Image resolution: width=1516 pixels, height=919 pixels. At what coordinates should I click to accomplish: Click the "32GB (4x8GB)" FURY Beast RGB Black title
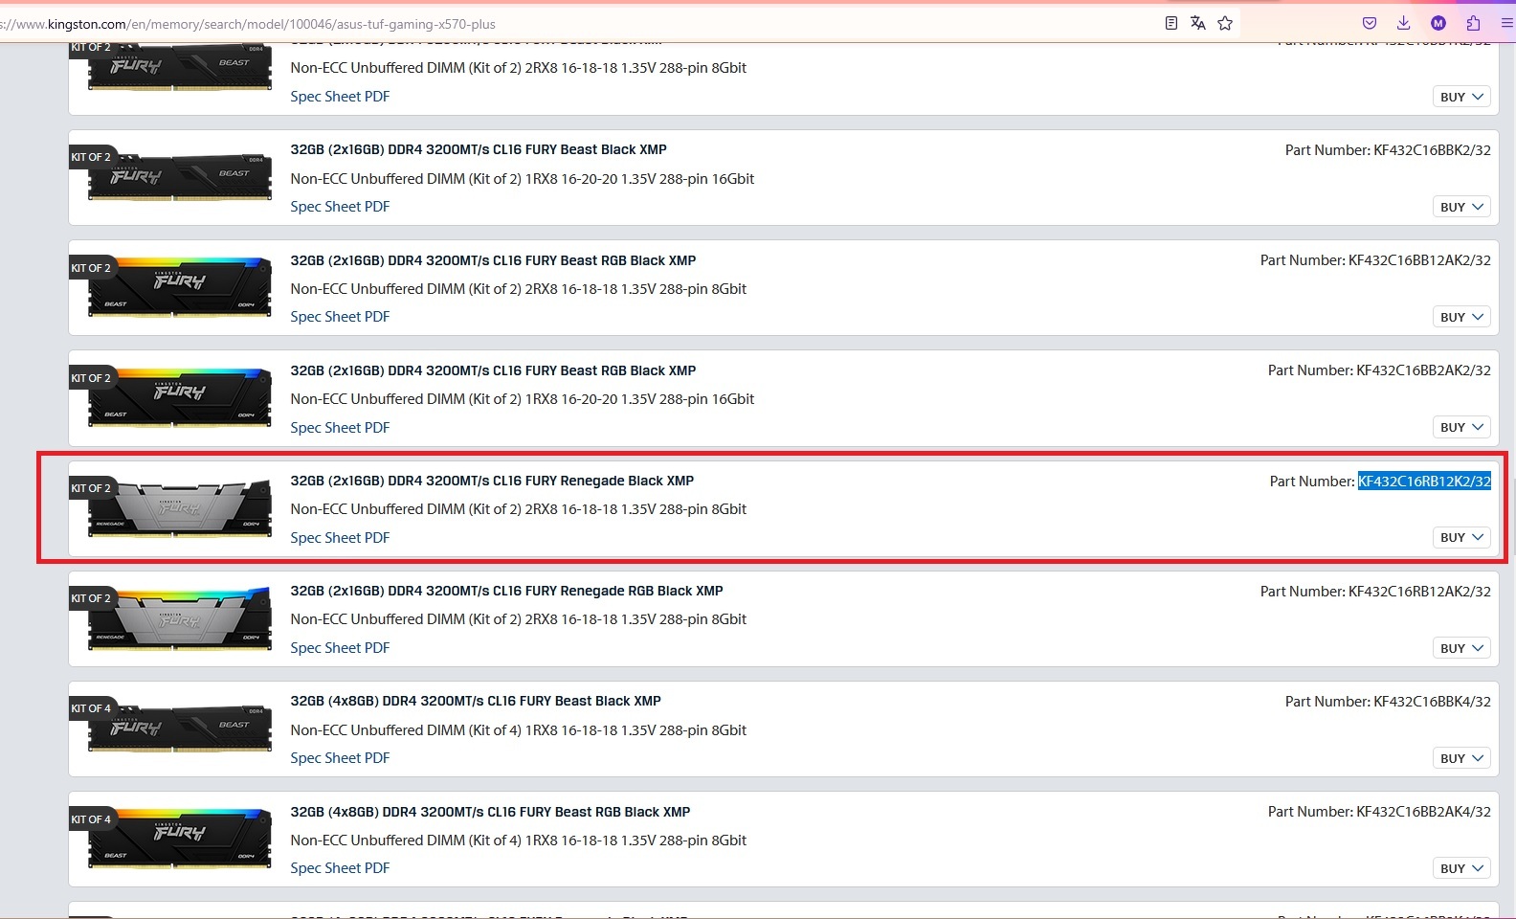tap(490, 812)
